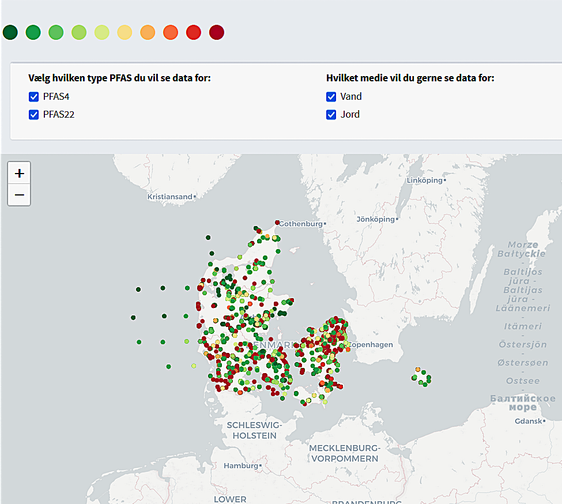Click the Gdansk city label

coord(528,422)
